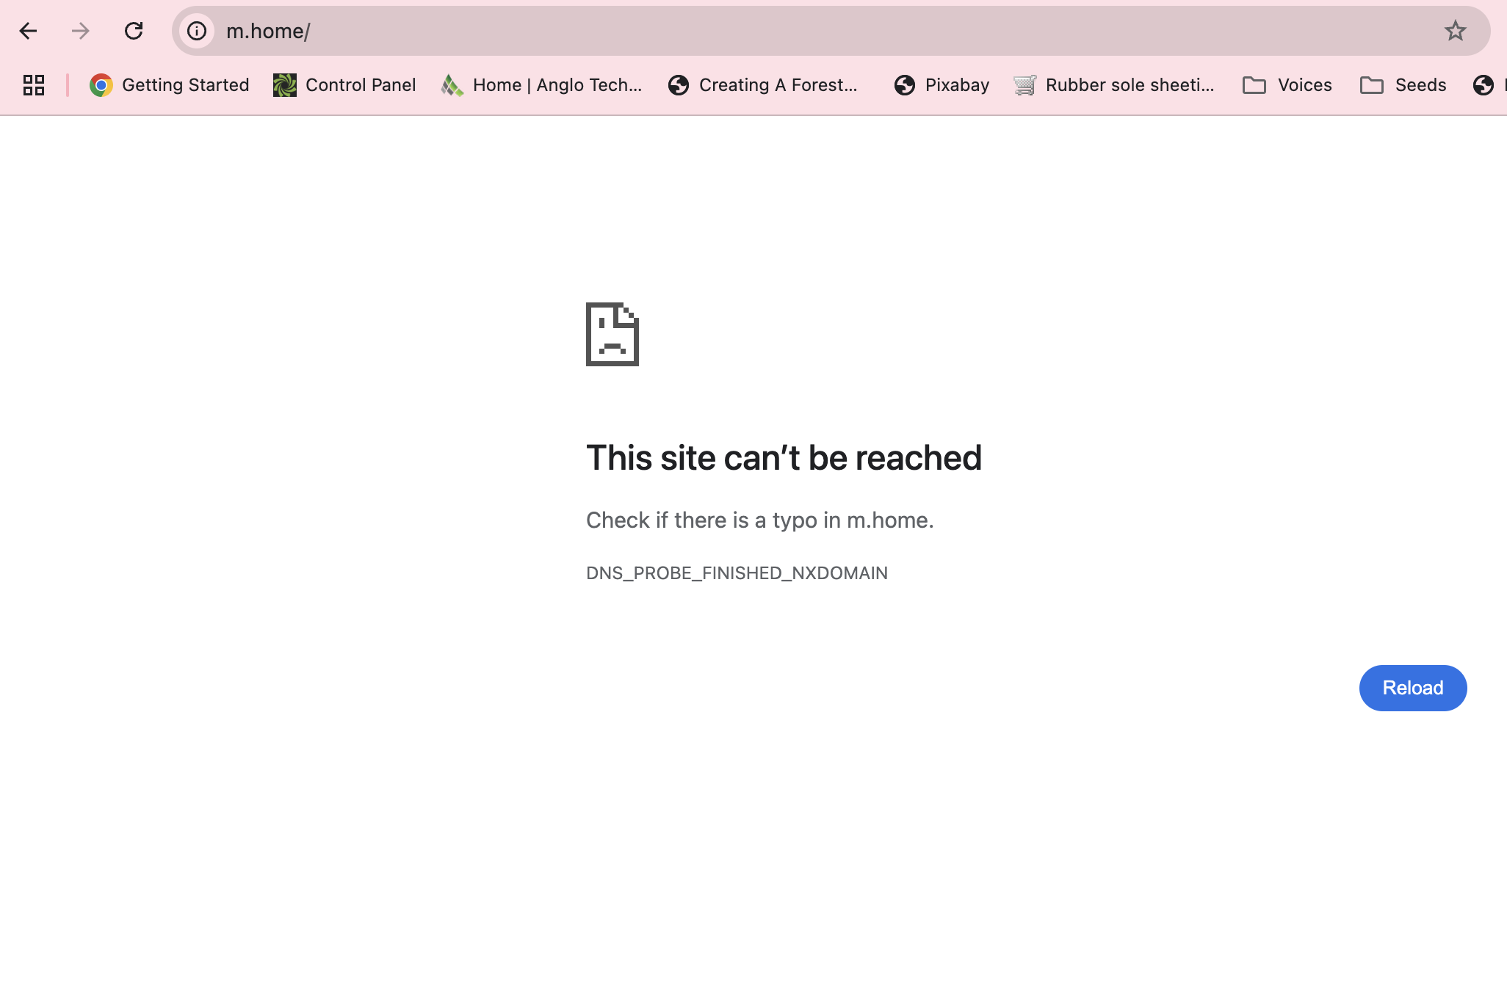Open the Pixabay bookmark
The width and height of the screenshot is (1507, 988).
(942, 85)
